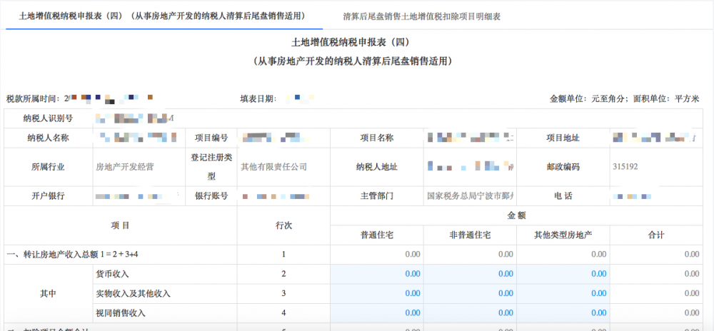Screen dimensions: 714x331
Task: Edit 实物收入及其他收入 under 普通住宅
Action: [376, 293]
